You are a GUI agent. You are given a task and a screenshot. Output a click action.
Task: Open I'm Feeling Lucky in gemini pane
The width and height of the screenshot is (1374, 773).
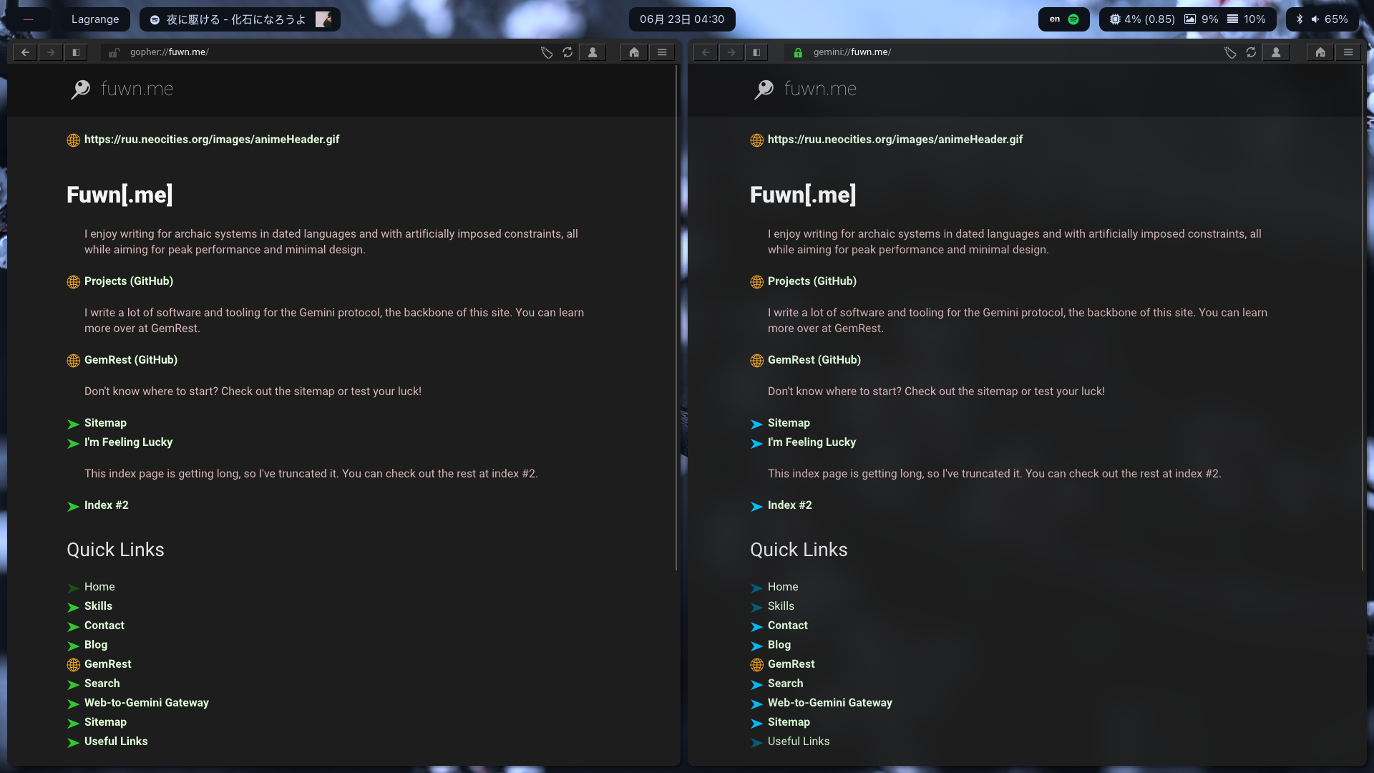(812, 442)
